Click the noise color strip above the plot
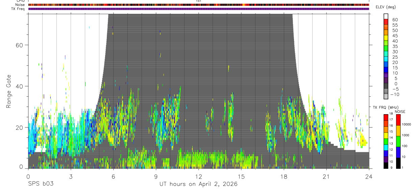The height and width of the screenshot is (191, 415). coord(199,5)
